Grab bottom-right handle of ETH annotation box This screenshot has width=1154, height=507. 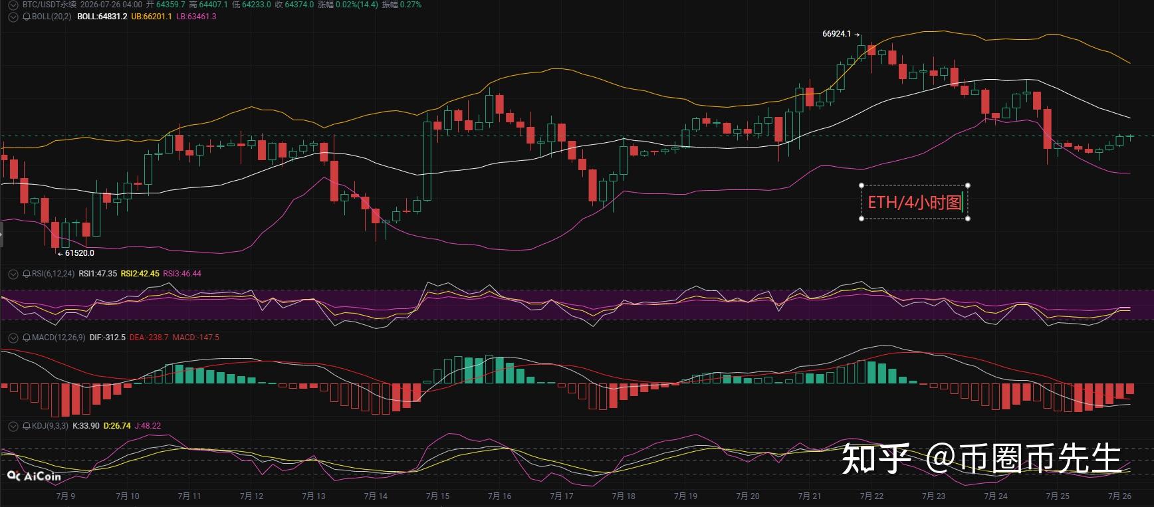coord(968,218)
